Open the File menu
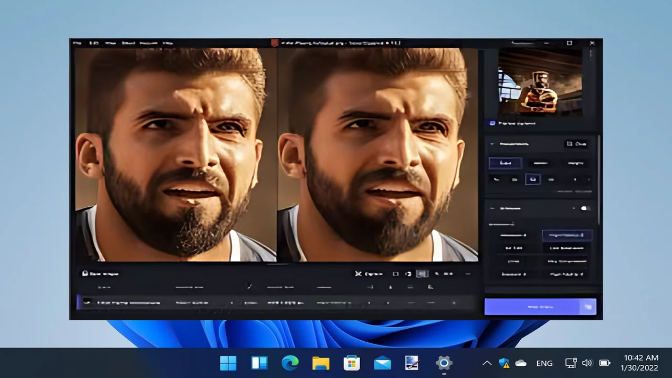The width and height of the screenshot is (672, 378). (x=77, y=43)
